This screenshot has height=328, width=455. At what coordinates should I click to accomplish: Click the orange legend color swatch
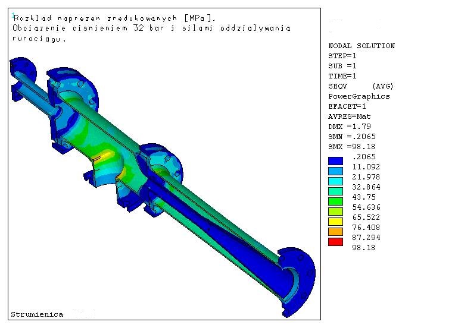(x=336, y=231)
